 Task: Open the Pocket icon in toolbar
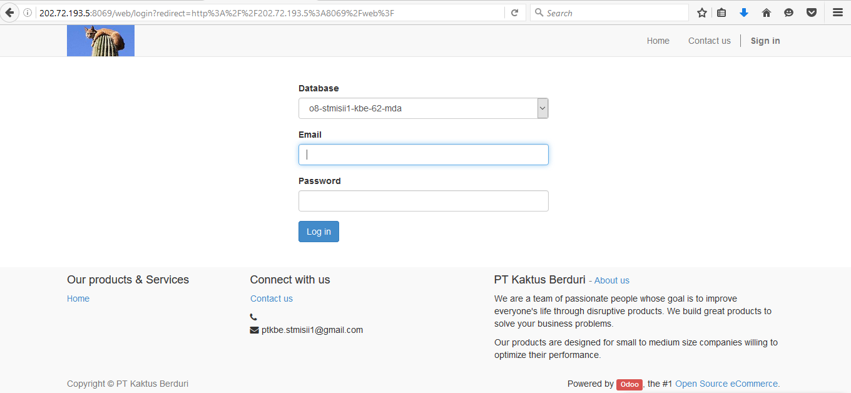[x=811, y=13]
